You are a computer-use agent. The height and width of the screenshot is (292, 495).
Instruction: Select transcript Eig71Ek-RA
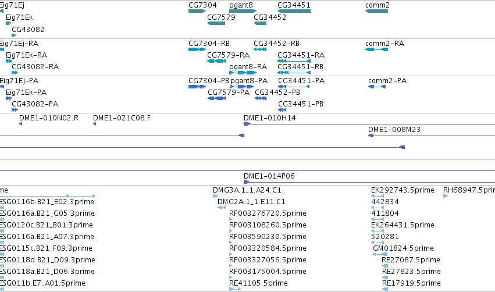click(x=27, y=55)
